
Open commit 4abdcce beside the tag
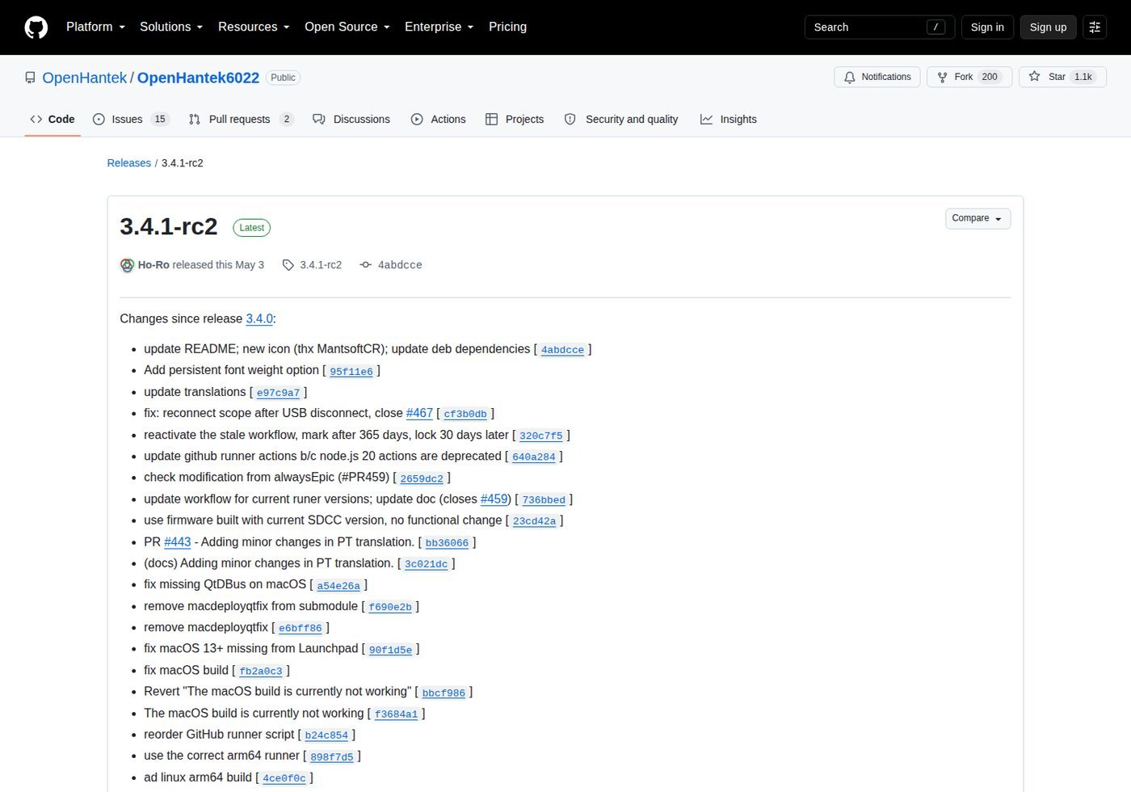pyautogui.click(x=400, y=265)
